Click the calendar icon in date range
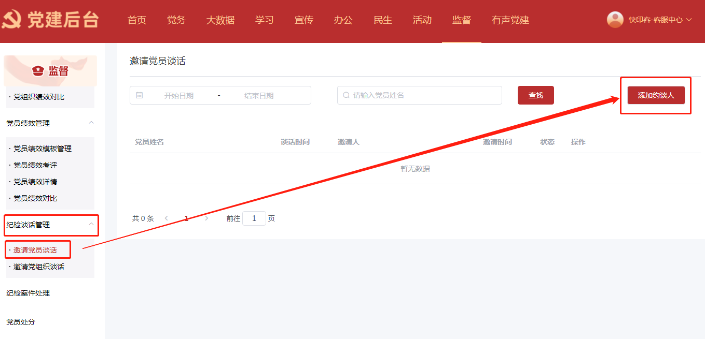 139,95
